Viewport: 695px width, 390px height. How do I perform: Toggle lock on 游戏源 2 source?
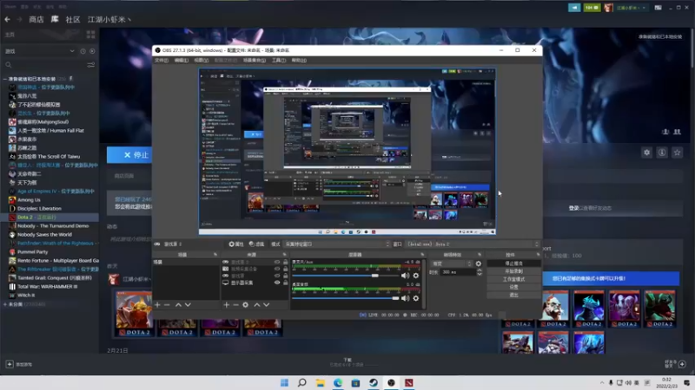pos(286,262)
